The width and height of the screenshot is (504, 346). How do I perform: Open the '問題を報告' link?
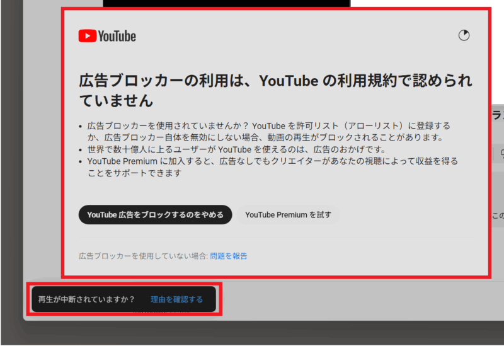(x=229, y=256)
